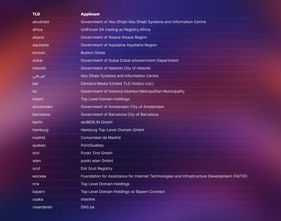The width and height of the screenshot is (281, 221).
Task: Select the Arabic-script TLD entry
Action: (x=39, y=76)
